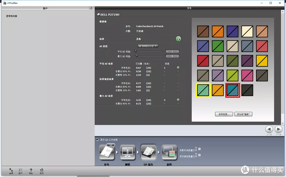The width and height of the screenshot is (286, 177).
Task: Select the orange patch in first row
Action: [218, 31]
